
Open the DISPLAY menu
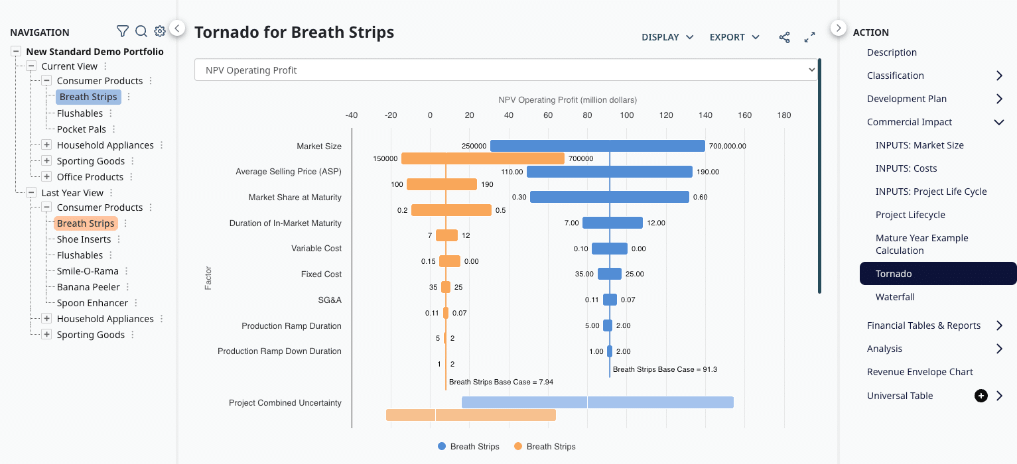point(667,37)
